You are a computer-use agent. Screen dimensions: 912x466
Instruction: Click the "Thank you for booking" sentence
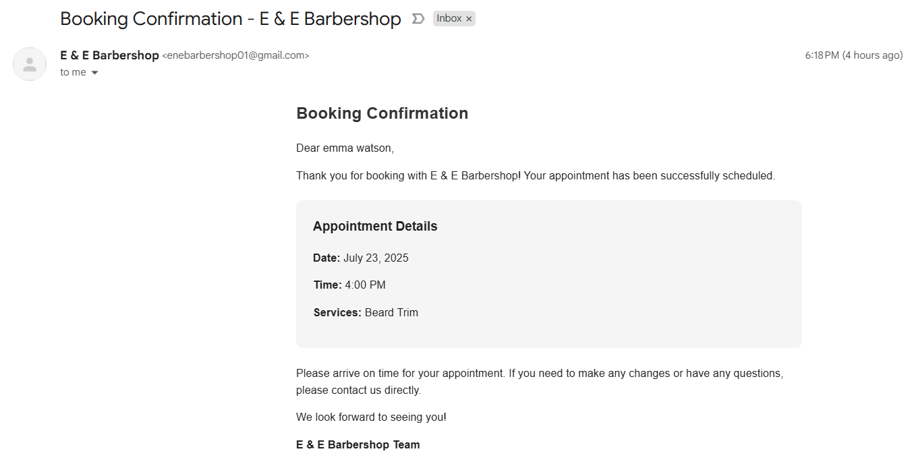[x=535, y=176]
